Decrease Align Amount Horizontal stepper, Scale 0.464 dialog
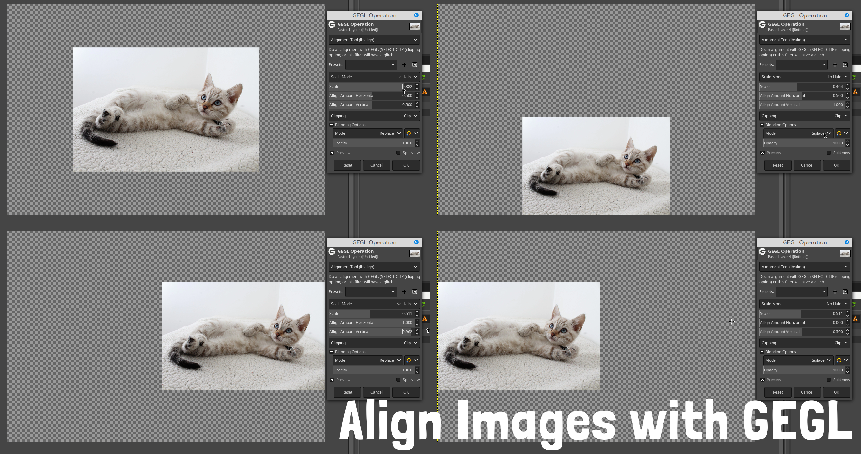 point(848,98)
